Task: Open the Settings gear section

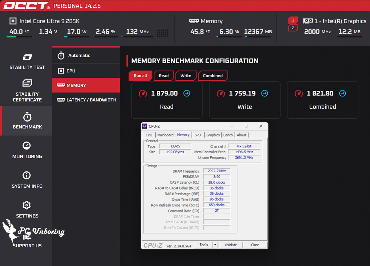Action: pos(27,209)
